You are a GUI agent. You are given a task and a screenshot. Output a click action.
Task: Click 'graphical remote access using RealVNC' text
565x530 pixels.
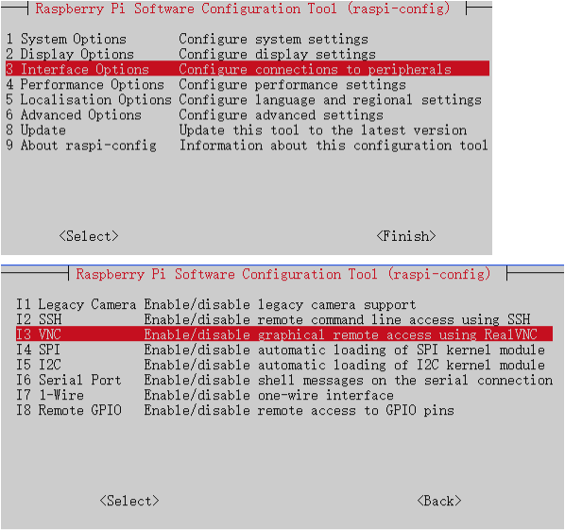click(398, 334)
